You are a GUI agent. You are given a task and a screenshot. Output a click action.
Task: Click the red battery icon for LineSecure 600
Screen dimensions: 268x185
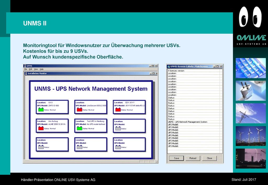pyautogui.click(x=80, y=110)
